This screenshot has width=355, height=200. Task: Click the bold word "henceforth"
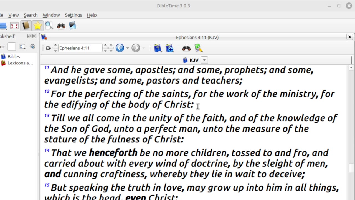point(113,152)
